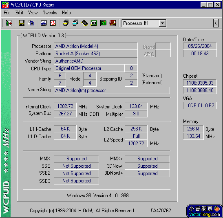Click the Standard Family value 6

tap(60, 76)
